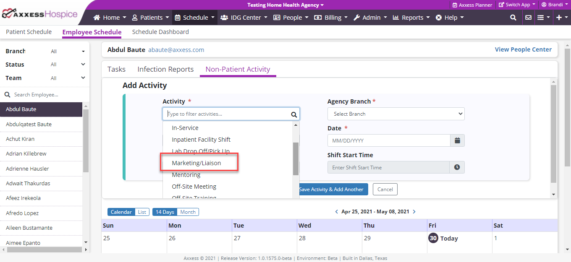Viewport: 571px width, 262px height.
Task: Choose Marketing/Liaison from activity list
Action: (x=196, y=163)
